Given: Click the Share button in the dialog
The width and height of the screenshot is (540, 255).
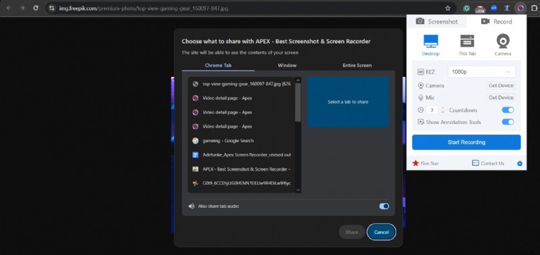Looking at the screenshot, I should tap(352, 232).
